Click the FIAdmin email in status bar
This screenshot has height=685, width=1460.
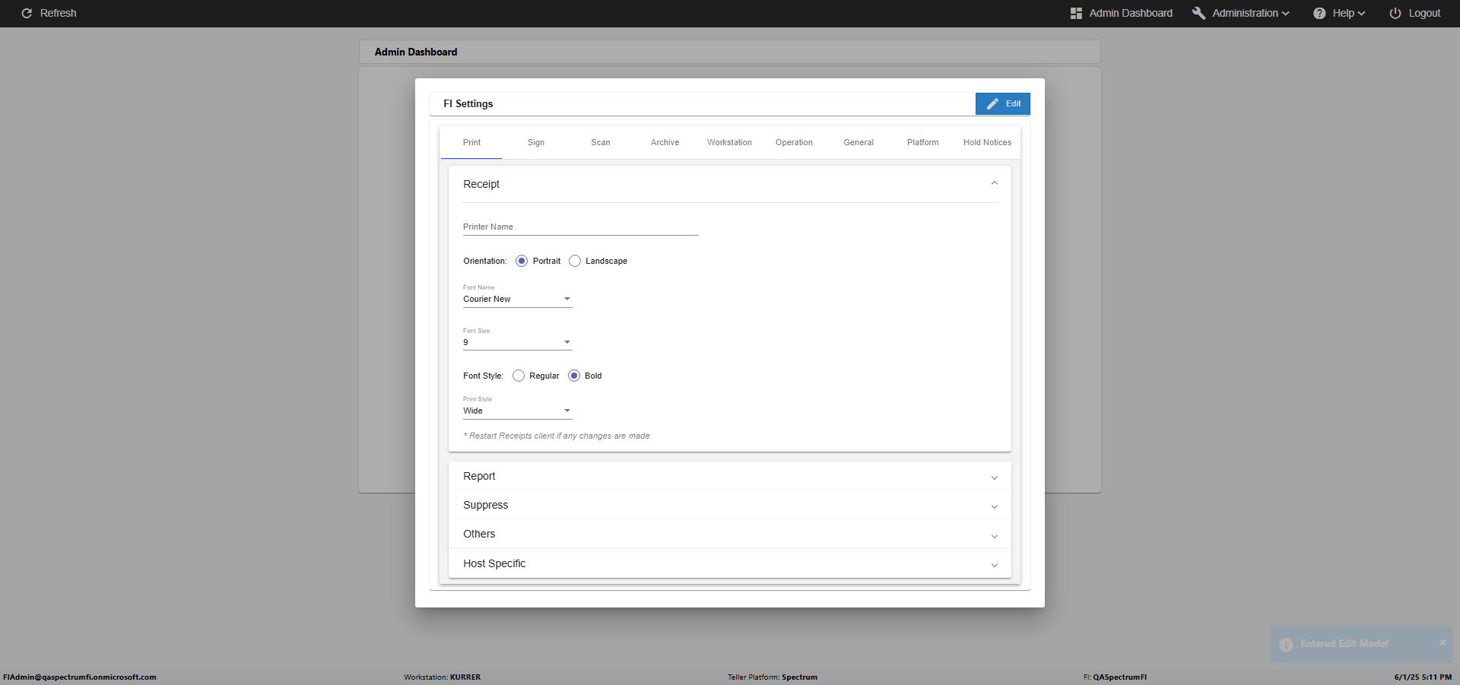coord(80,677)
